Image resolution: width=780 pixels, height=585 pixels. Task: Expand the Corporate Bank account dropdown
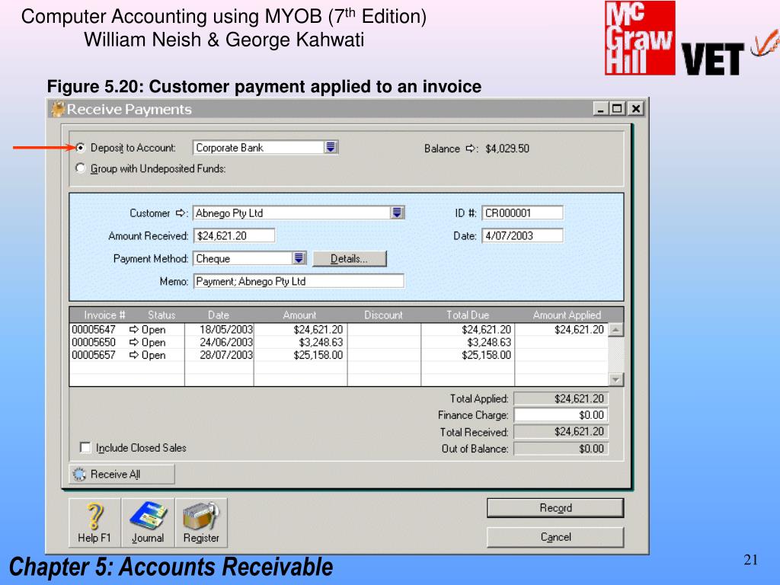331,148
